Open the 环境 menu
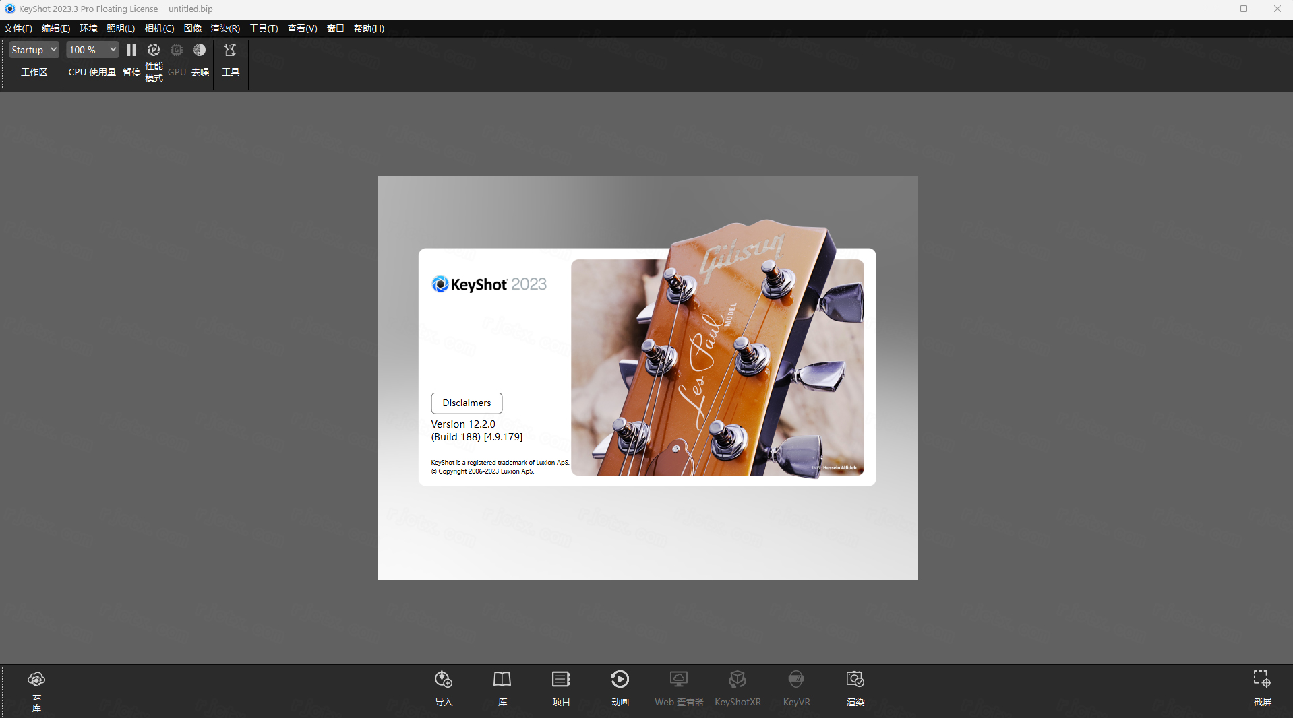The height and width of the screenshot is (718, 1293). 88,28
